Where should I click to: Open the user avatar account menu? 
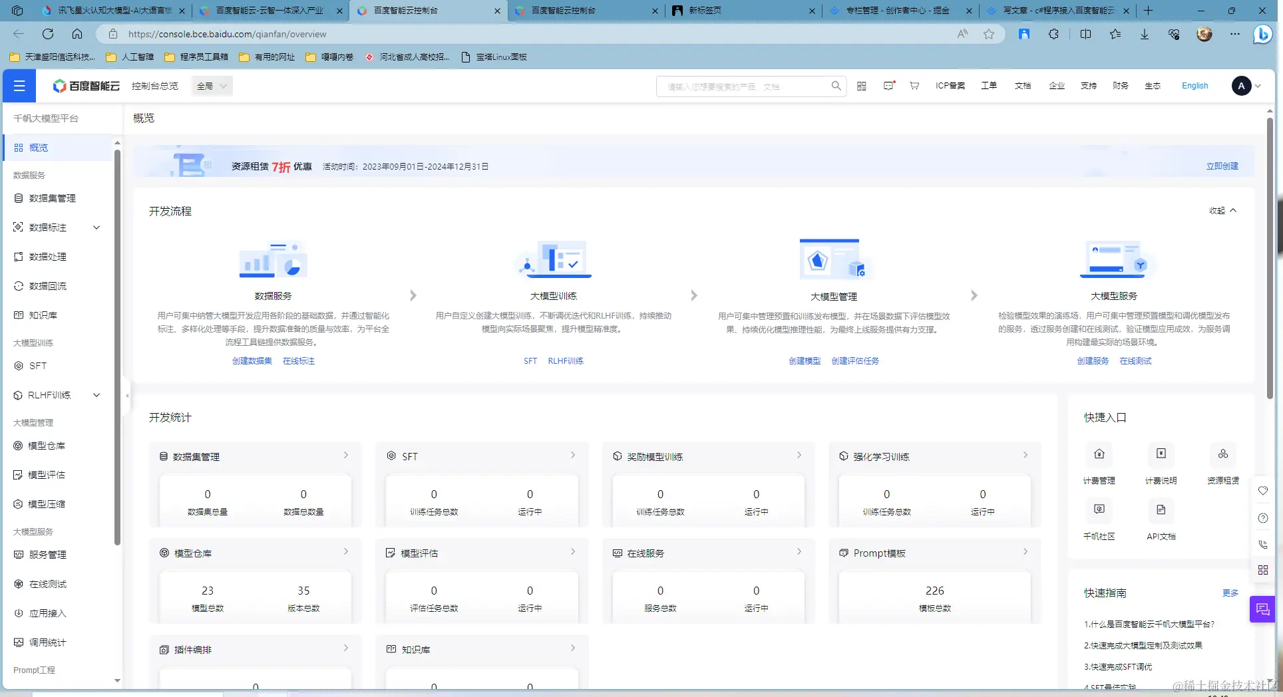coord(1242,86)
